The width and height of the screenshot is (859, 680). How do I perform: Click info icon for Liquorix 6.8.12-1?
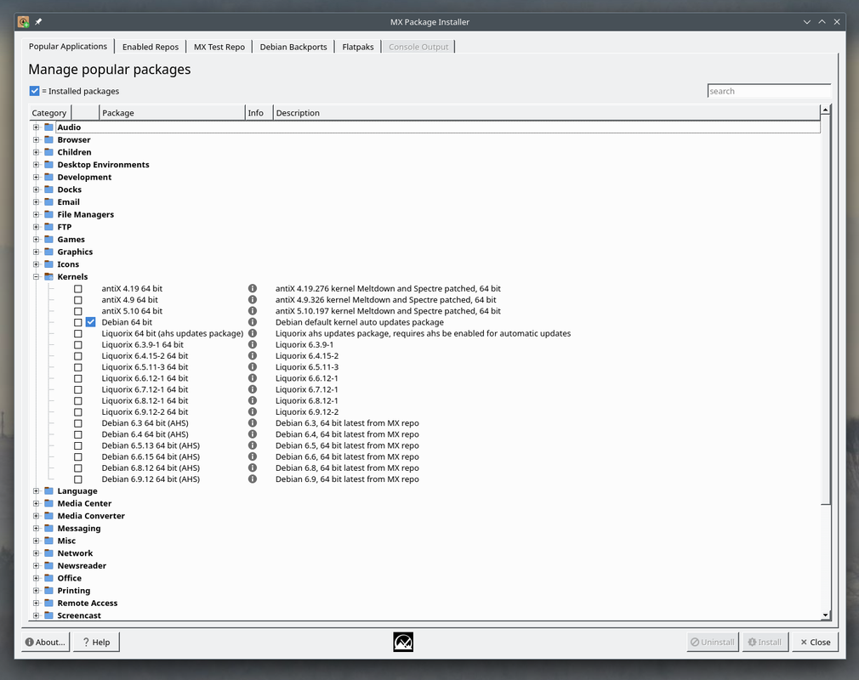click(252, 400)
